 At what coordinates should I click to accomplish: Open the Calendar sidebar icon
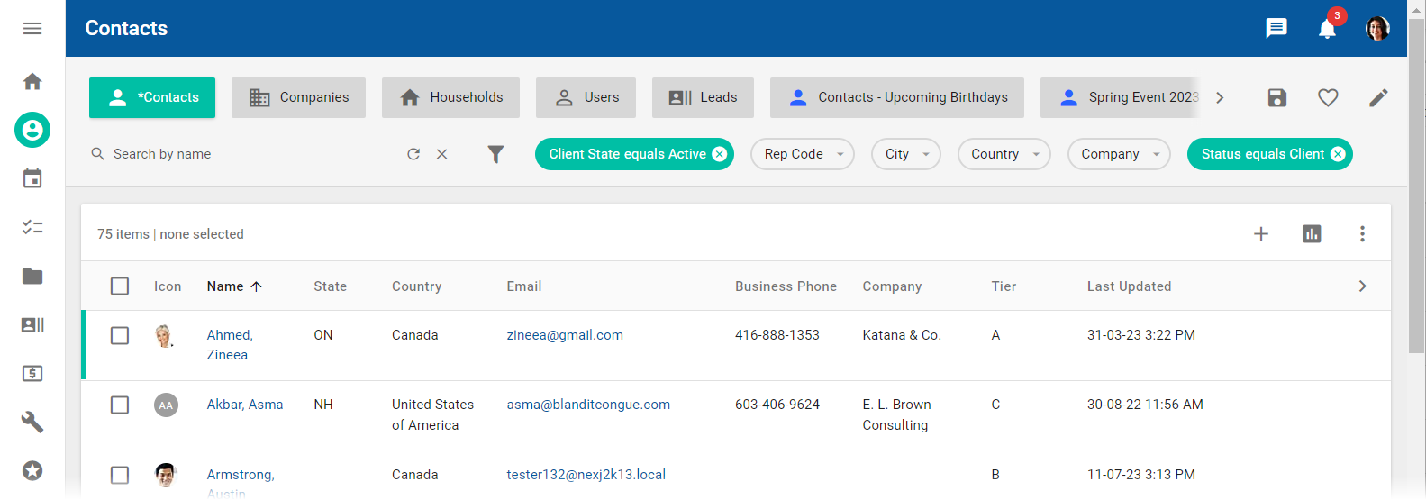pyautogui.click(x=32, y=178)
